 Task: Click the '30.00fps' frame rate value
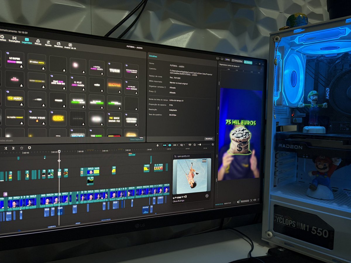(x=173, y=115)
